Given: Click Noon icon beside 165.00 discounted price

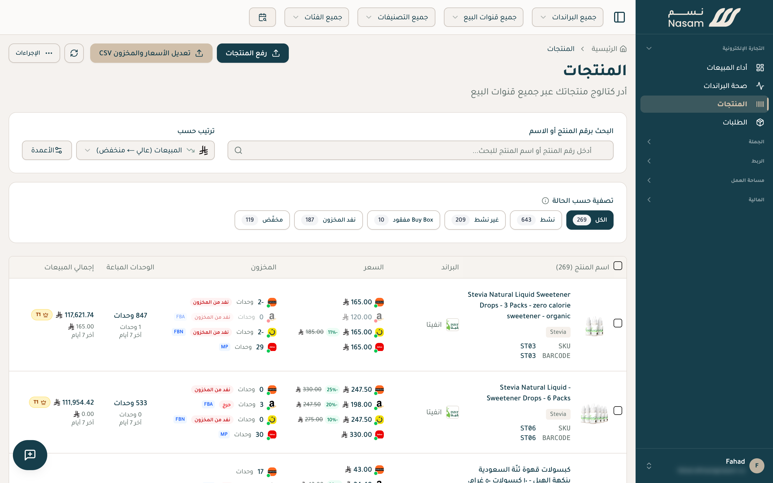Looking at the screenshot, I should [x=379, y=332].
